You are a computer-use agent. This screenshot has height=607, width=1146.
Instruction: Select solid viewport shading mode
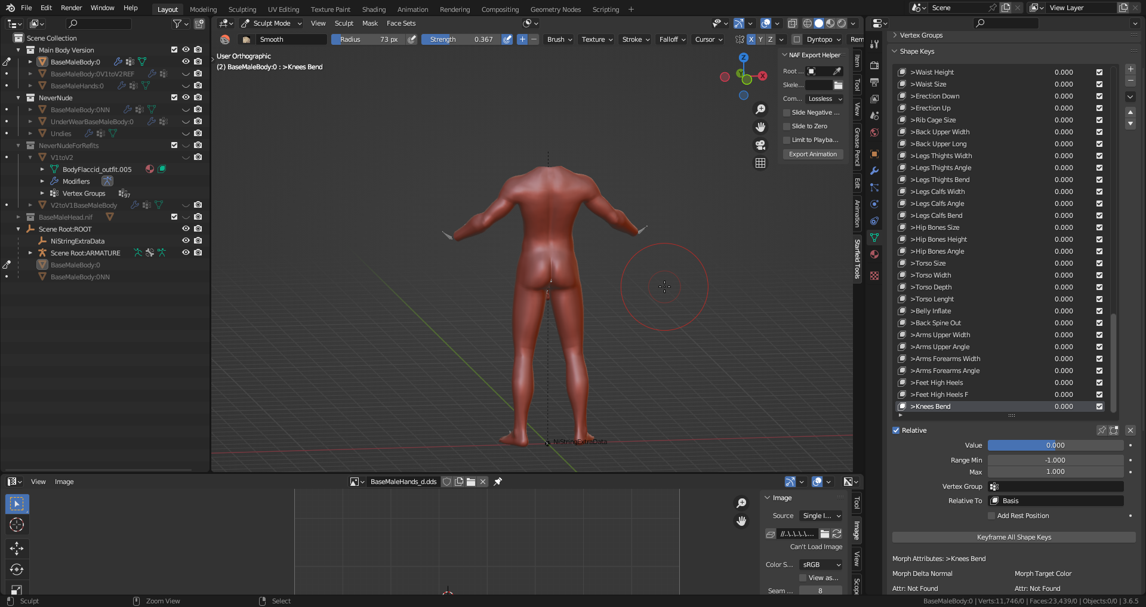(819, 23)
